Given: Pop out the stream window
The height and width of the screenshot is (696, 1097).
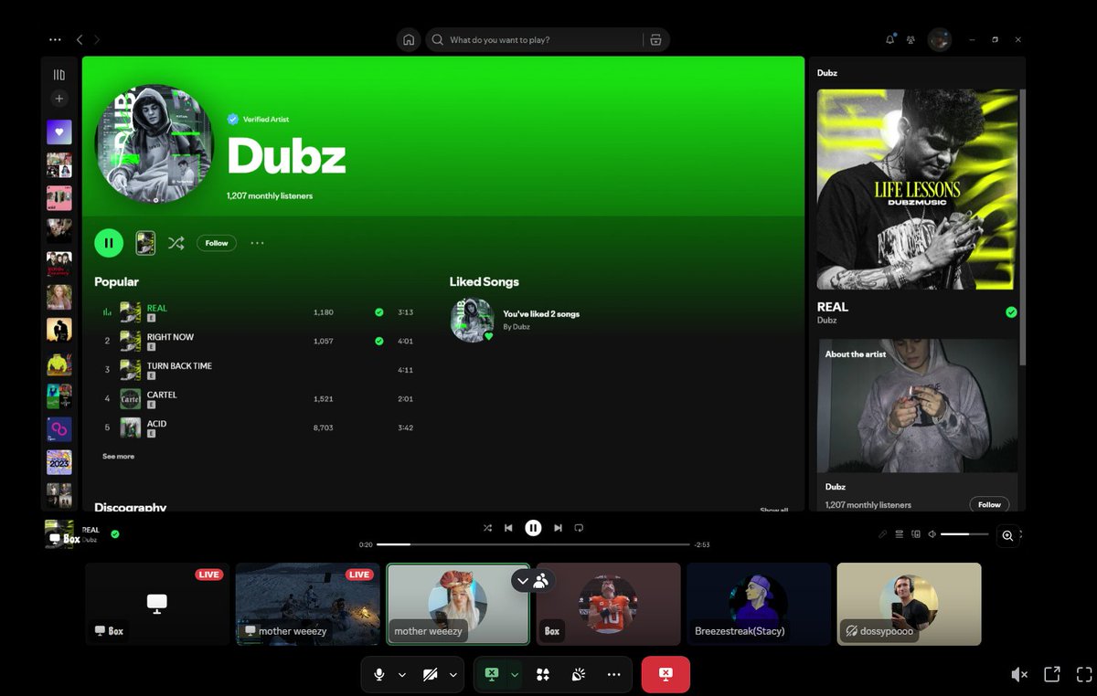Looking at the screenshot, I should tap(1052, 674).
